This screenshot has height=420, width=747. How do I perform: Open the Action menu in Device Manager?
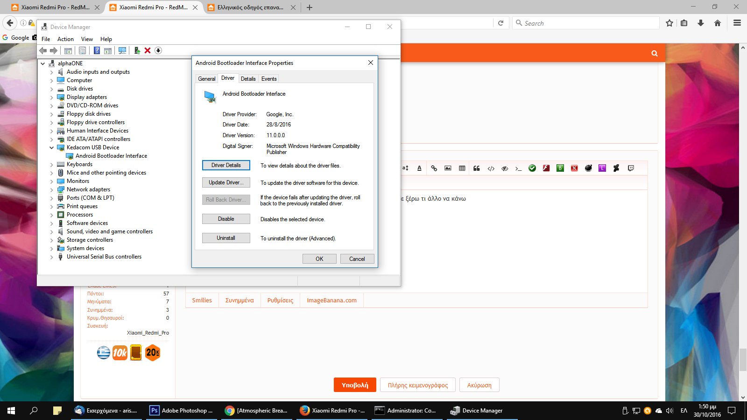pos(65,39)
